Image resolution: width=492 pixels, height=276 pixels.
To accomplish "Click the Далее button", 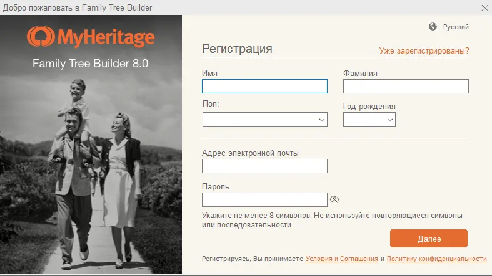I will coord(429,239).
